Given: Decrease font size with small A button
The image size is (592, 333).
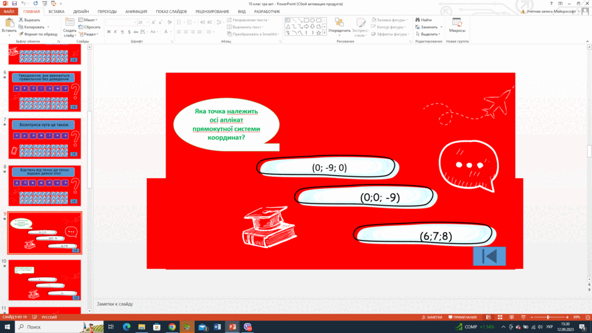Looking at the screenshot, I should 160,23.
